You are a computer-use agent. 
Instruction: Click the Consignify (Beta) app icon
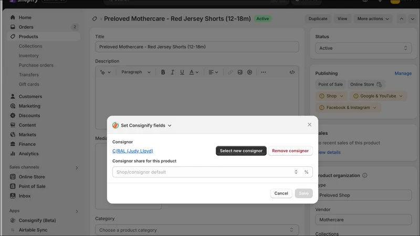coord(13,220)
